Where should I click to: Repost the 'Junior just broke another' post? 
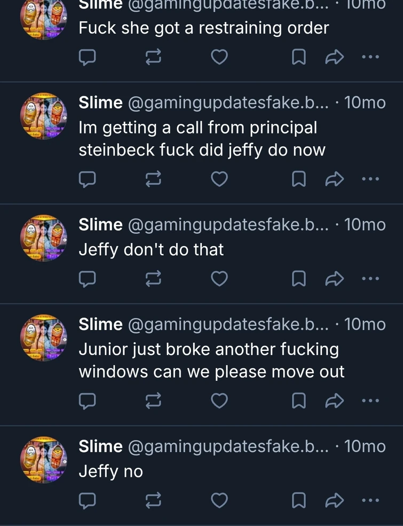(153, 401)
